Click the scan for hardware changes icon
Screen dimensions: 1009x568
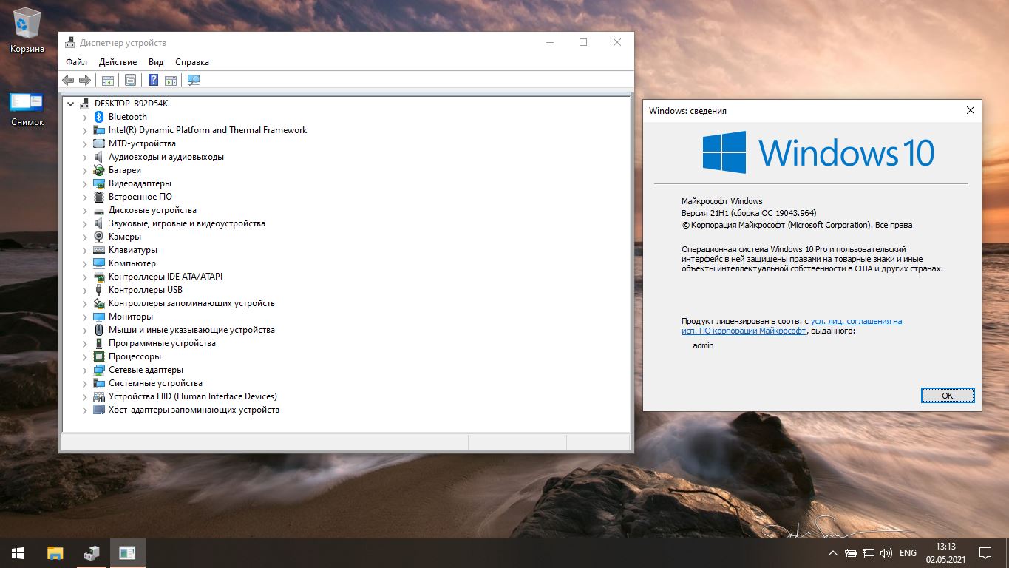pos(194,80)
